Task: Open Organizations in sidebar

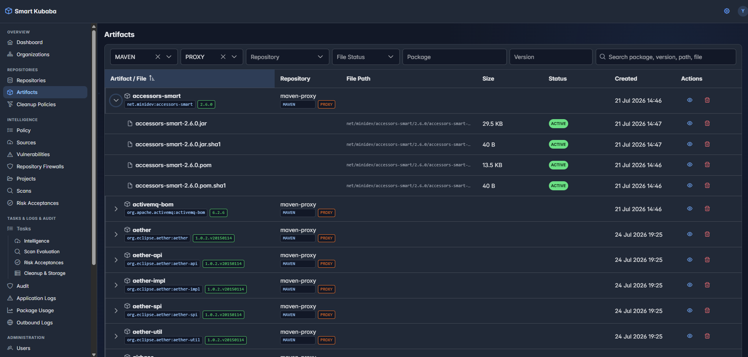Action: 45,55
